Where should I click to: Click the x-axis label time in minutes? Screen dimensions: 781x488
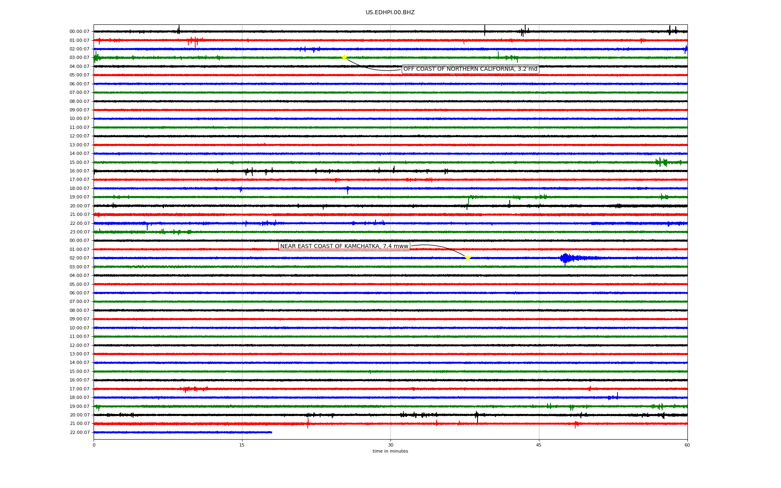(390, 451)
